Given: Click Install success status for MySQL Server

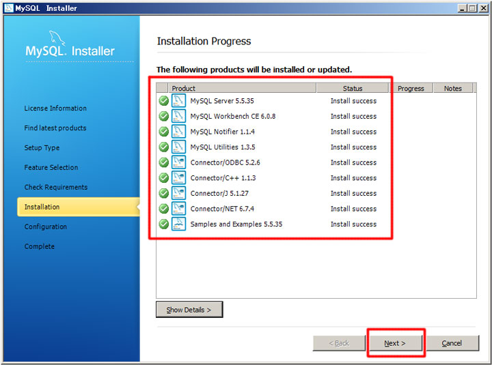Looking at the screenshot, I should 353,101.
